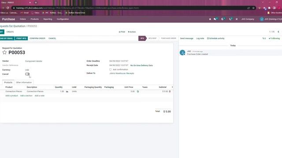Viewport: 282px width, 158px height.
Task: Click Schedule activity in chatter
Action: click(x=215, y=38)
